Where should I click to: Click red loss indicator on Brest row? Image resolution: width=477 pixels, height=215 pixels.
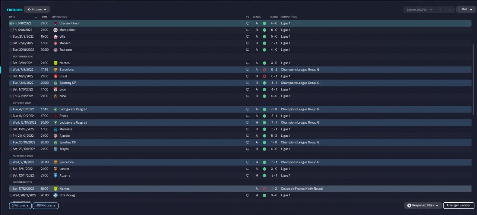coord(264,76)
